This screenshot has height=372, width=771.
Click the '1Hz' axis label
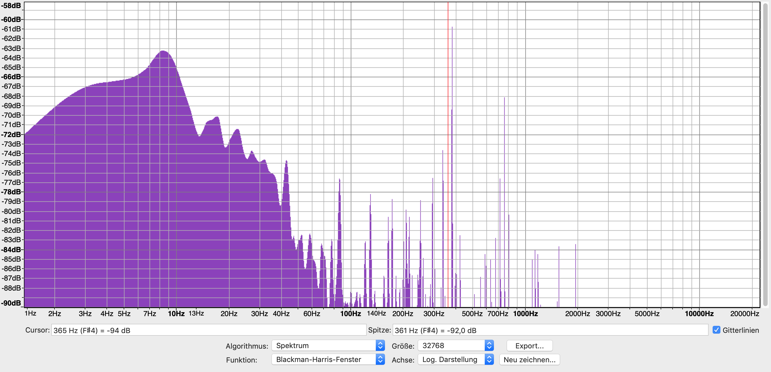click(30, 313)
